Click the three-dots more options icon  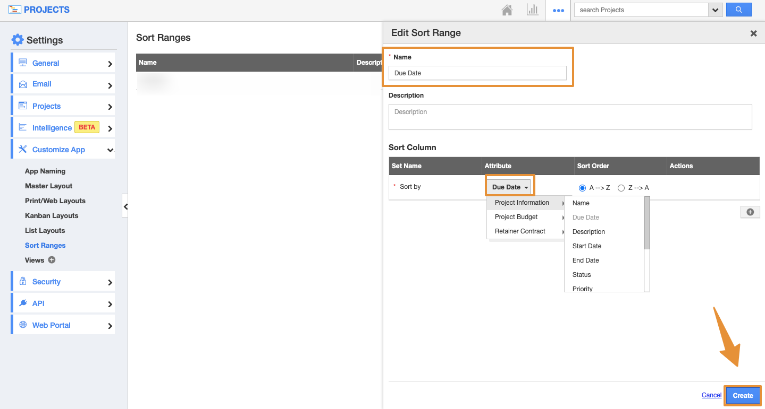point(558,10)
